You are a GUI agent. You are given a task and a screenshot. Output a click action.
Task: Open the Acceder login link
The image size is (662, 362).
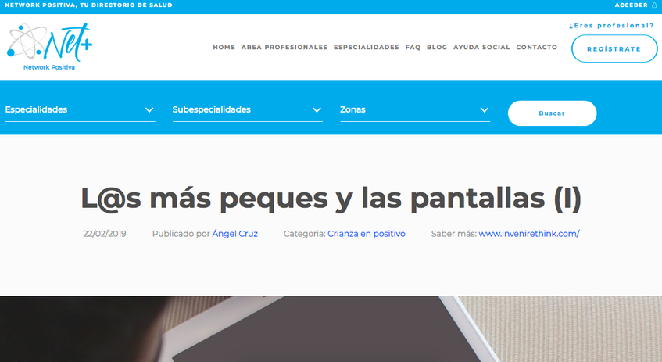631,5
